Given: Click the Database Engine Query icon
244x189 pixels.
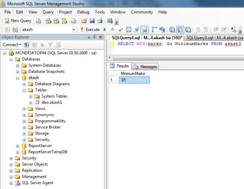Looking at the screenshot, I should 38,21.
